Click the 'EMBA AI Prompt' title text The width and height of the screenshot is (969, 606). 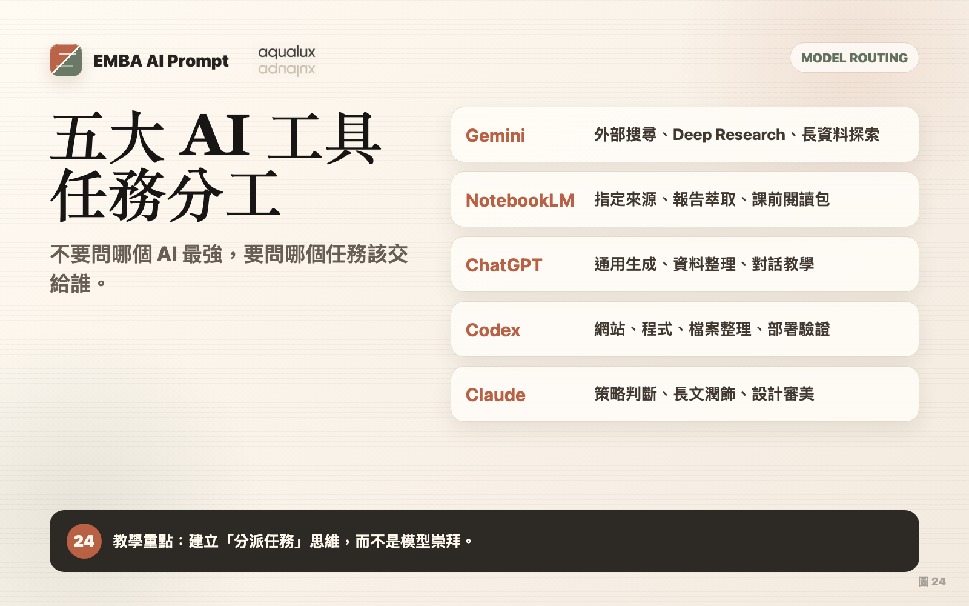tap(160, 61)
